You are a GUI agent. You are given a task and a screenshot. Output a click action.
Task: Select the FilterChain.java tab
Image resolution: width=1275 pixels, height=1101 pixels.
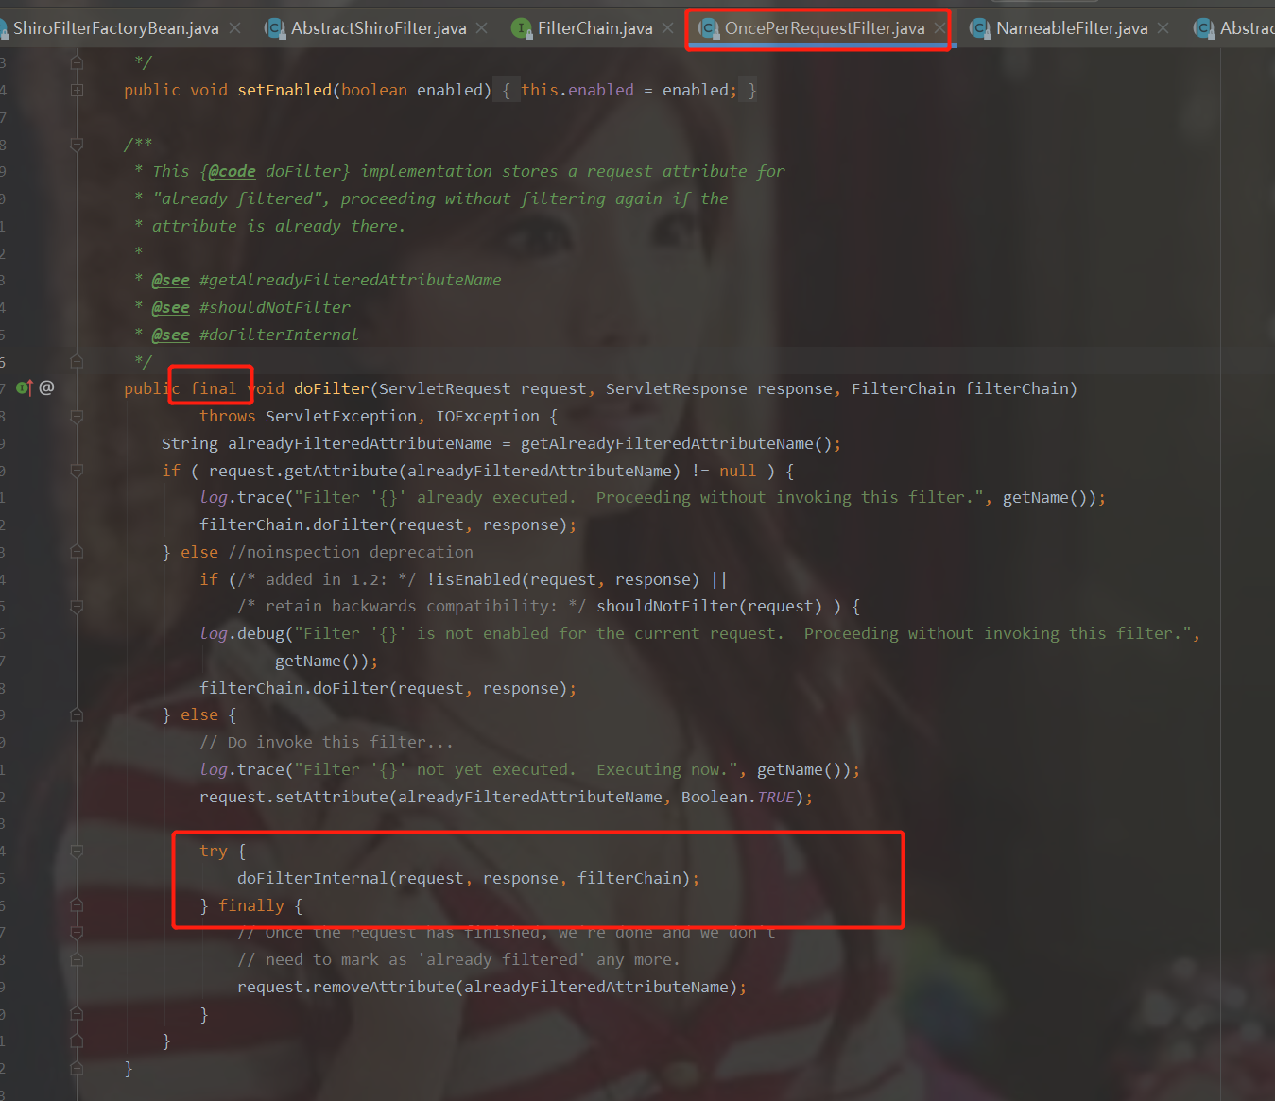(x=594, y=28)
